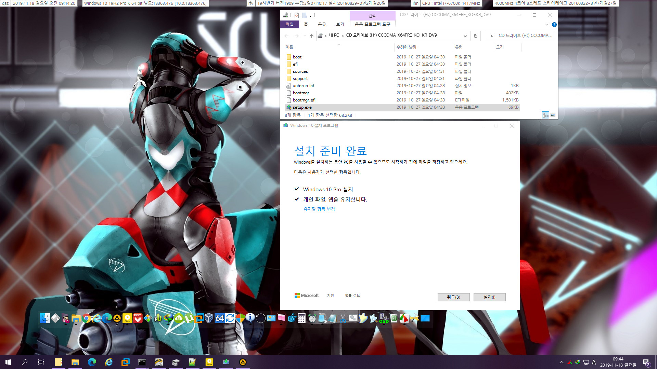Launch AIMP orange triangle in dock

(x=117, y=318)
